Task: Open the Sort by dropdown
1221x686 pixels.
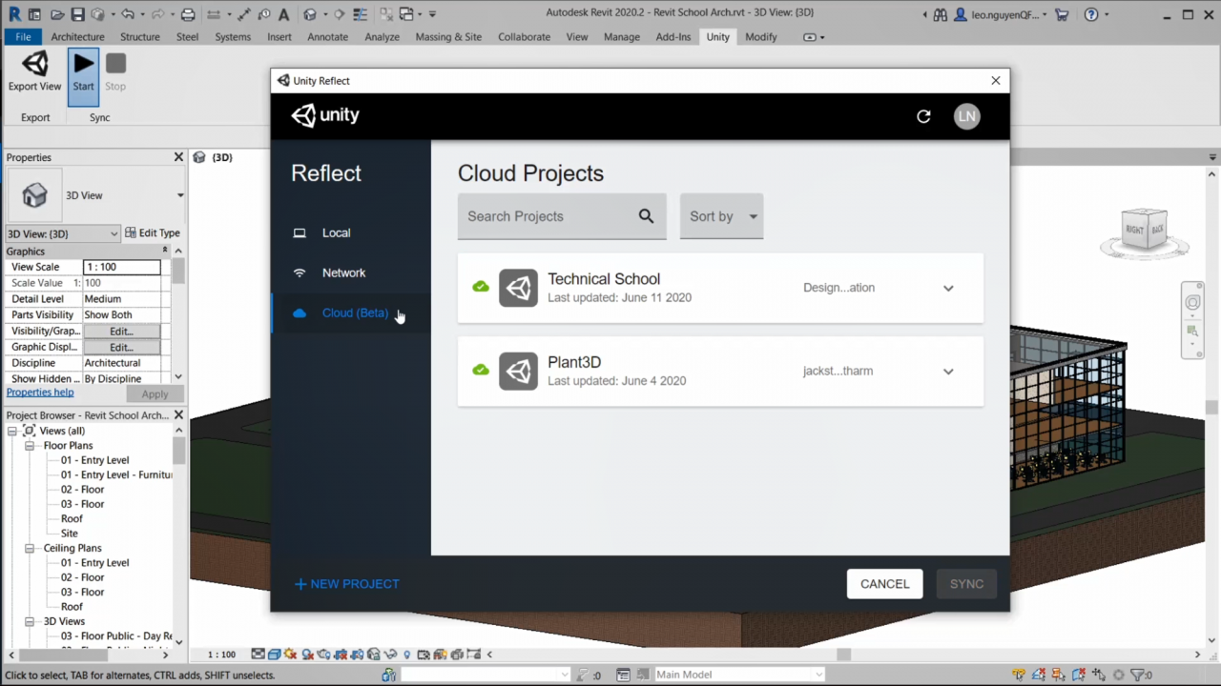Action: click(x=721, y=216)
